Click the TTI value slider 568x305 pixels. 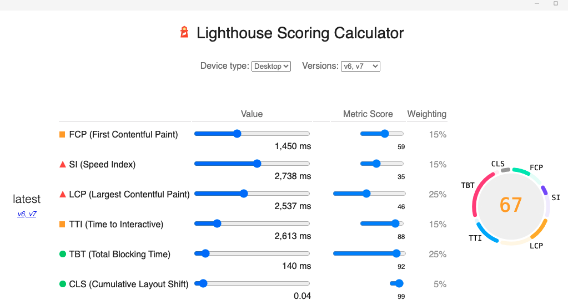point(252,223)
